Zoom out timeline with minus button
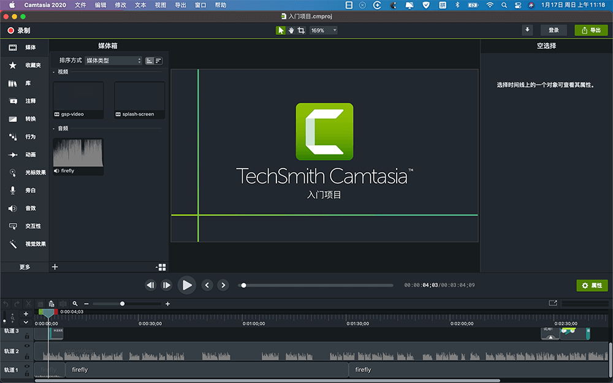The height and width of the screenshot is (383, 613). click(x=86, y=304)
